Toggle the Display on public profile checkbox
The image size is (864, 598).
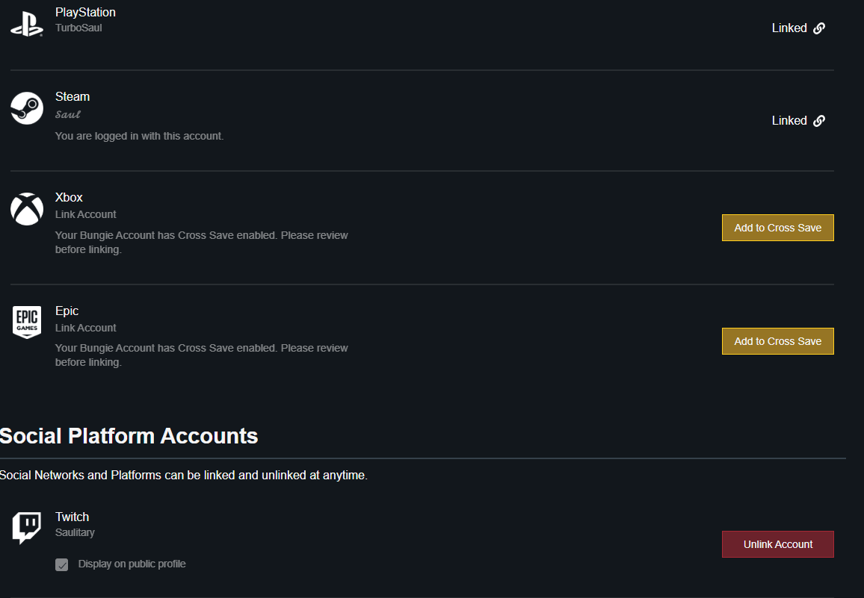[x=62, y=565]
